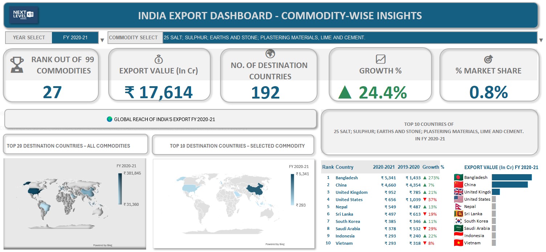Select the FY 2020-21 year field
This screenshot has width=546, height=252.
click(x=75, y=37)
